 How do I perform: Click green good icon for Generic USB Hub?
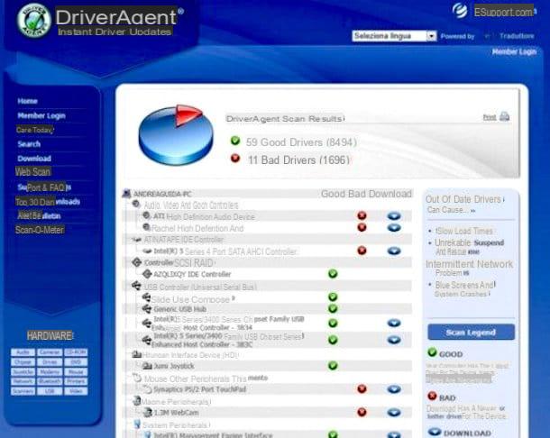333,308
